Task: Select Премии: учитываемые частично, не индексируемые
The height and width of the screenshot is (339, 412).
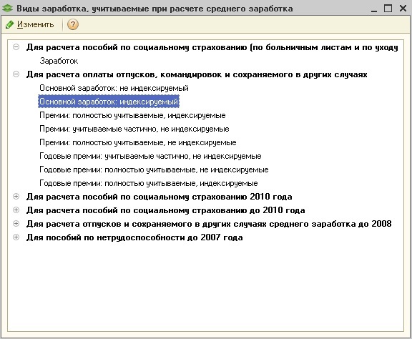Action: pyautogui.click(x=134, y=129)
